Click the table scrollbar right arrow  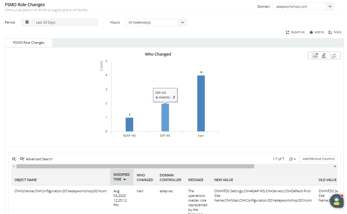335,166
